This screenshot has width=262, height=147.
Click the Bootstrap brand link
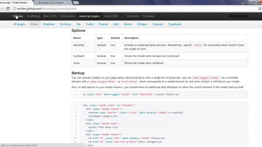click(238, 16)
